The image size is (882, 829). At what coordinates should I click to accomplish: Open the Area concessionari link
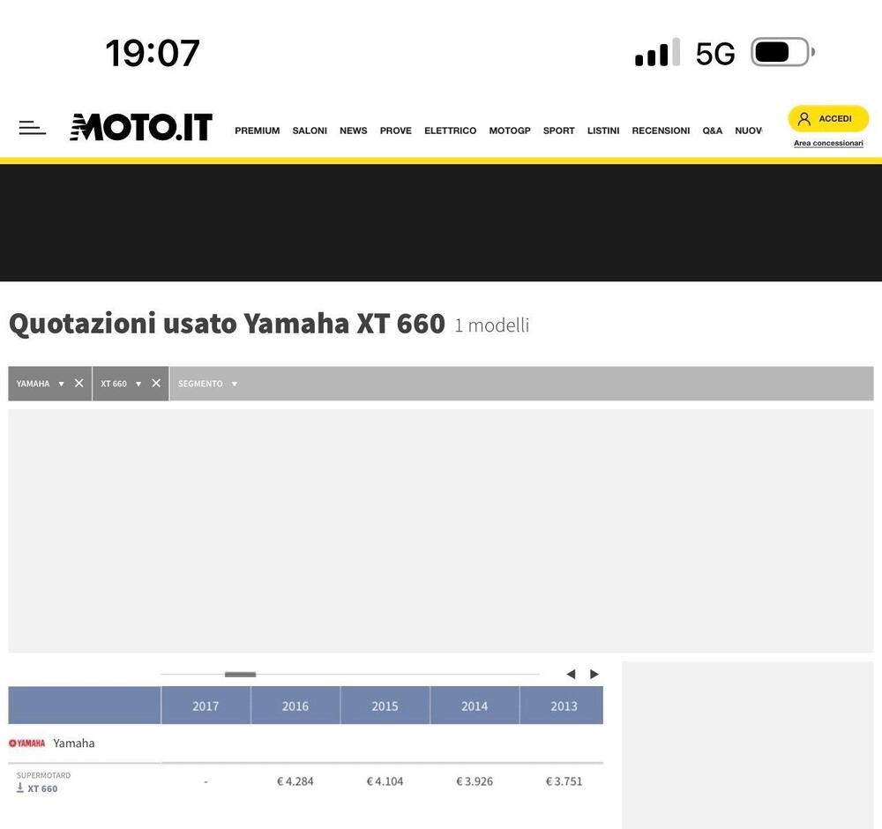pos(827,141)
